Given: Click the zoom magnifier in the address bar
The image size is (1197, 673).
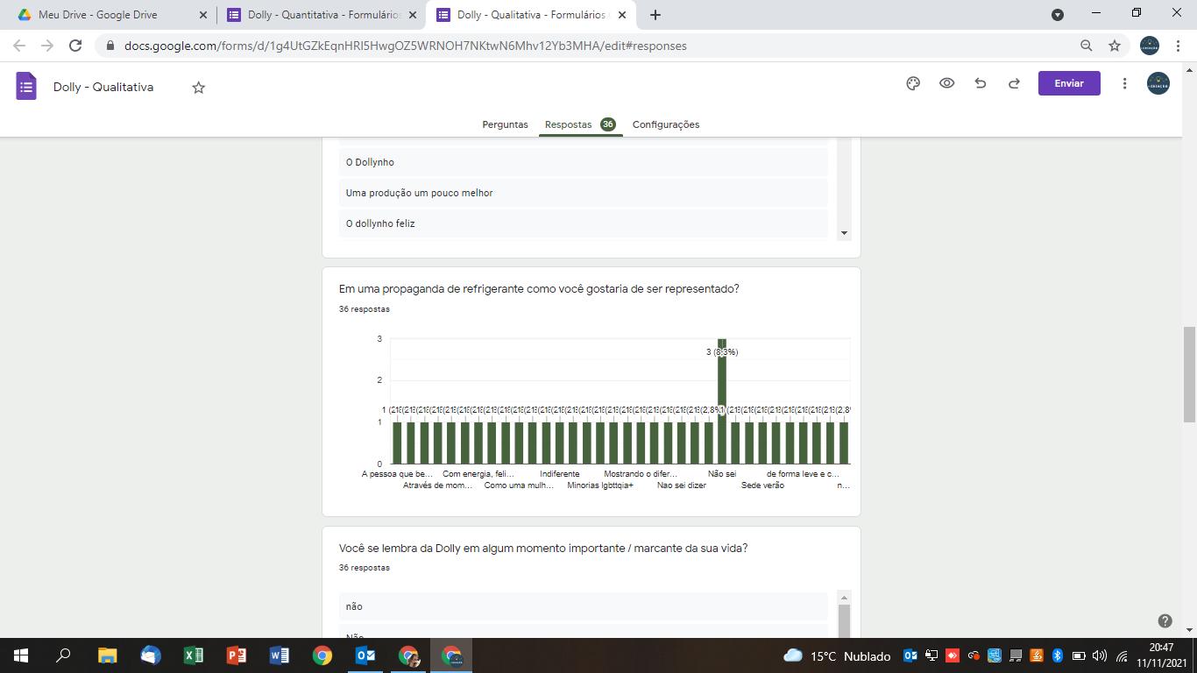Looking at the screenshot, I should [1086, 46].
